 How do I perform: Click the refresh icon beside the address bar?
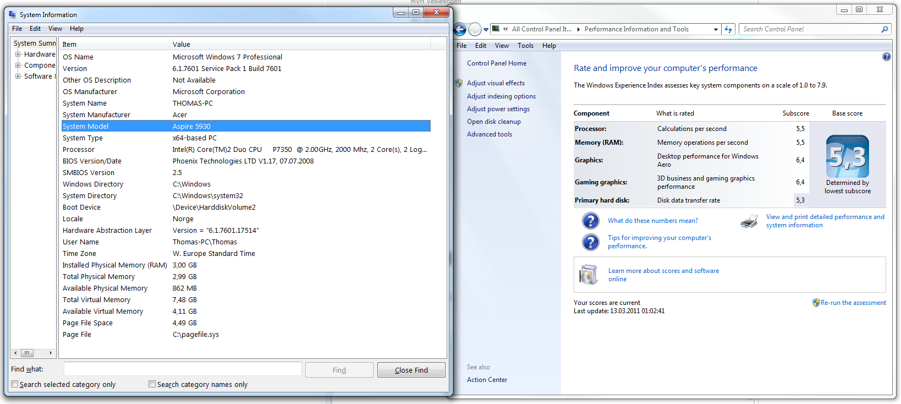coord(728,29)
